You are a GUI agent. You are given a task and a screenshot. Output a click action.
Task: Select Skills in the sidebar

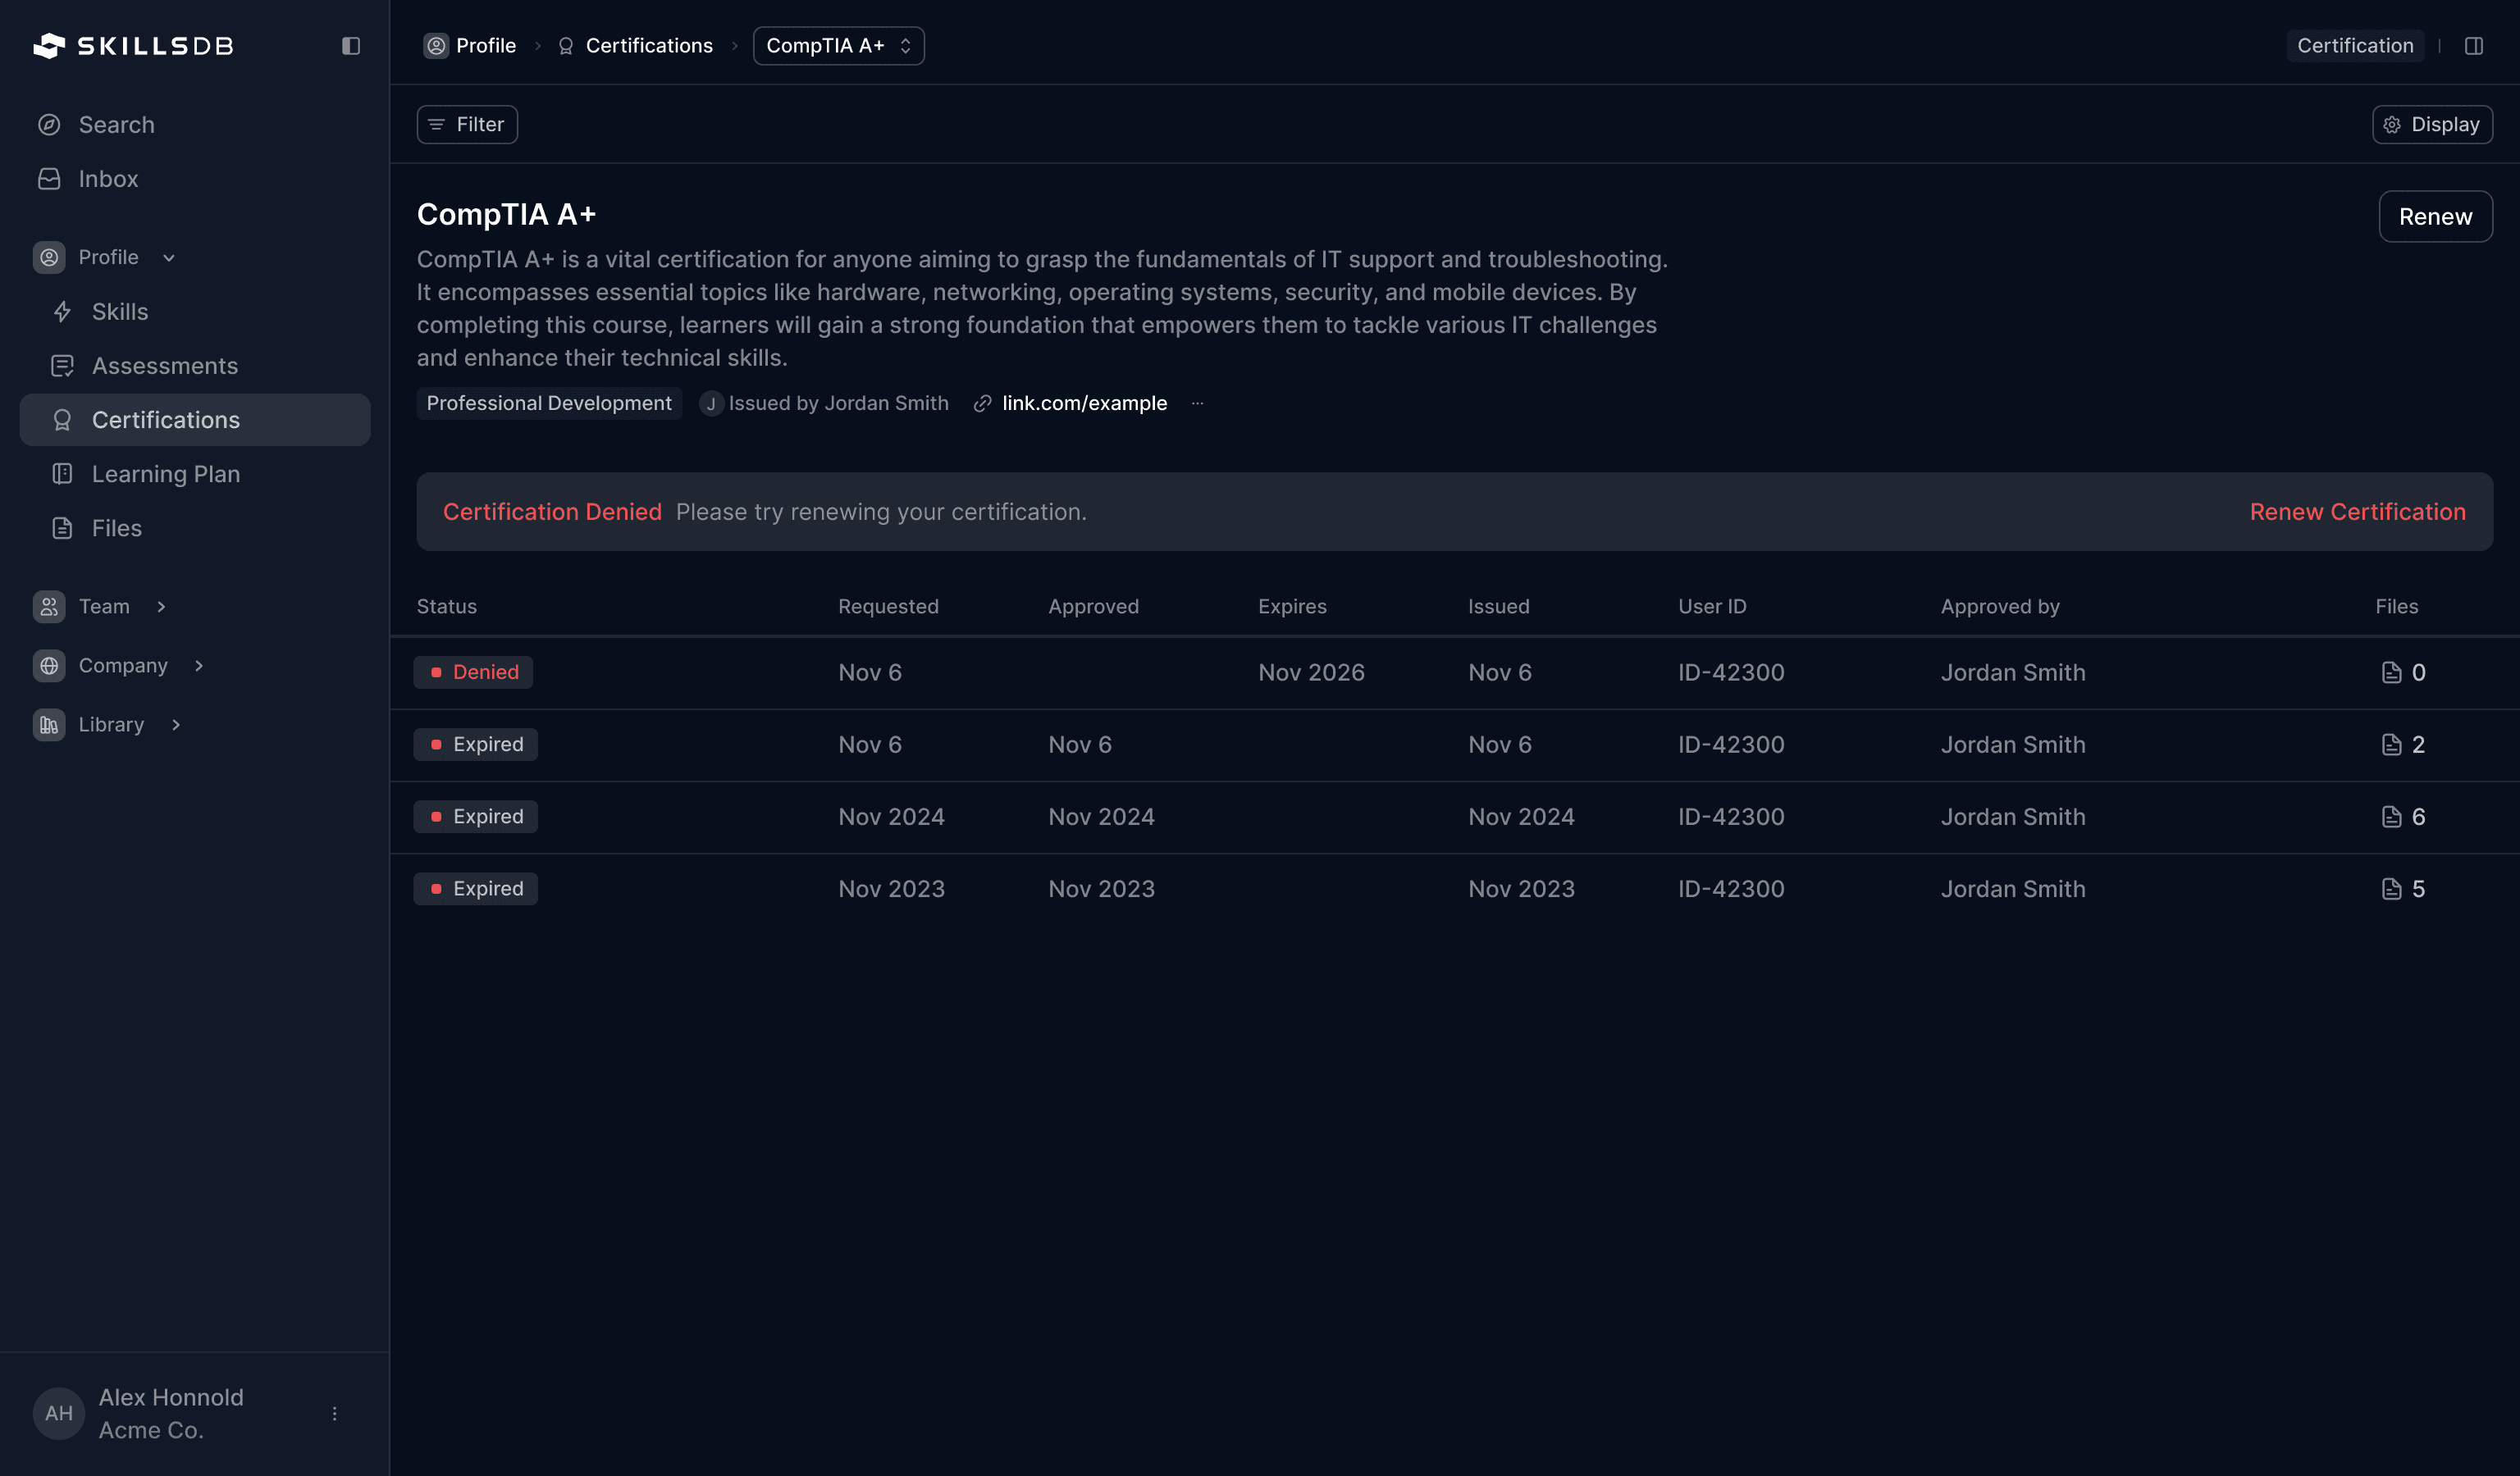(x=120, y=311)
